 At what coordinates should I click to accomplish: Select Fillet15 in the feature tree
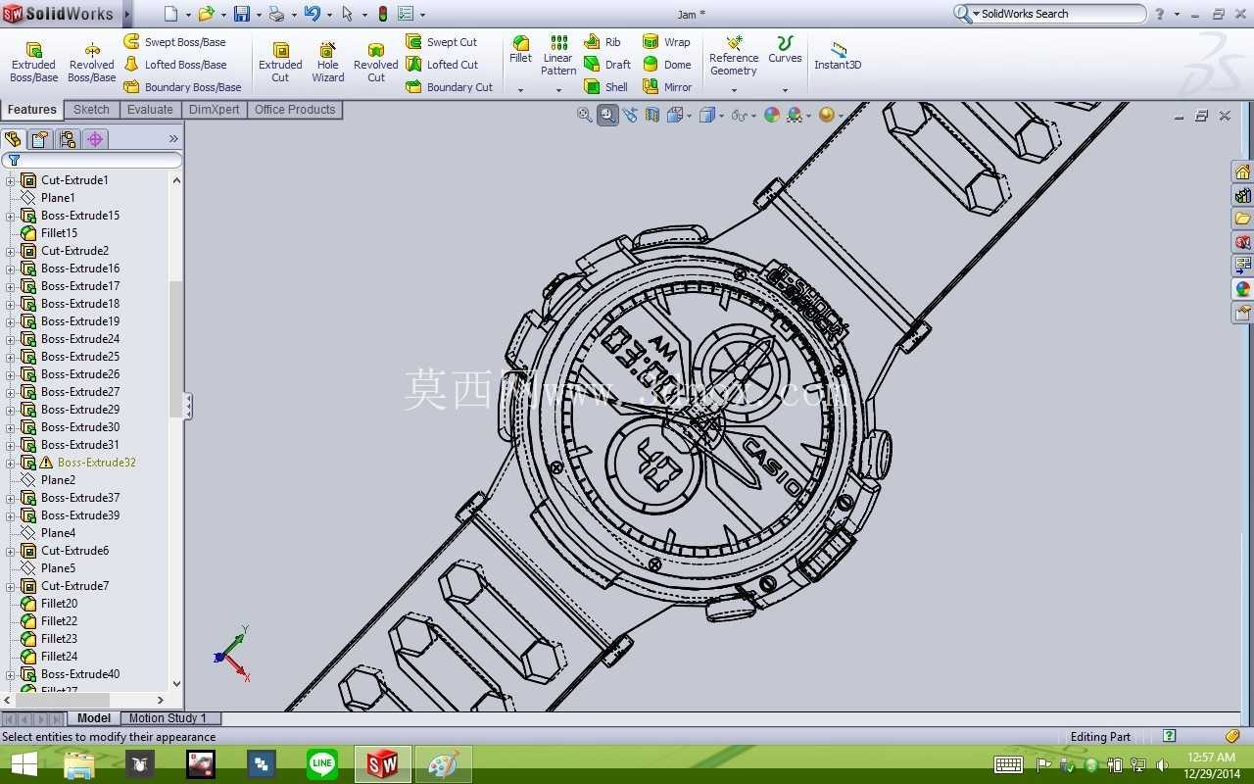pyautogui.click(x=49, y=233)
